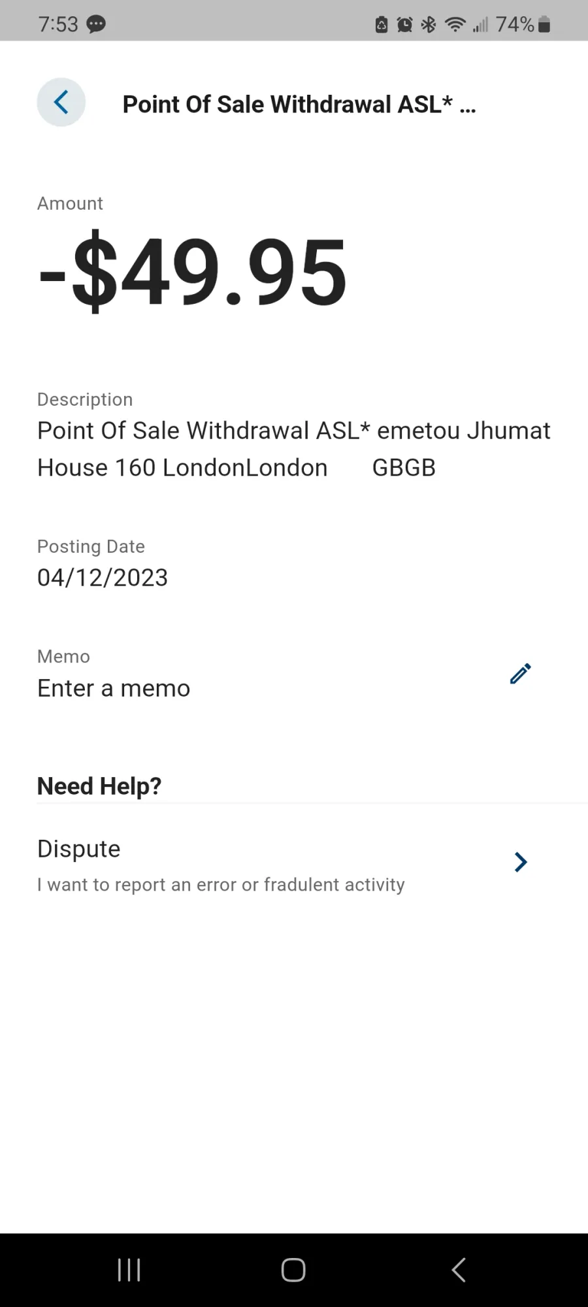
Task: Tap the battery status icon
Action: tap(544, 25)
